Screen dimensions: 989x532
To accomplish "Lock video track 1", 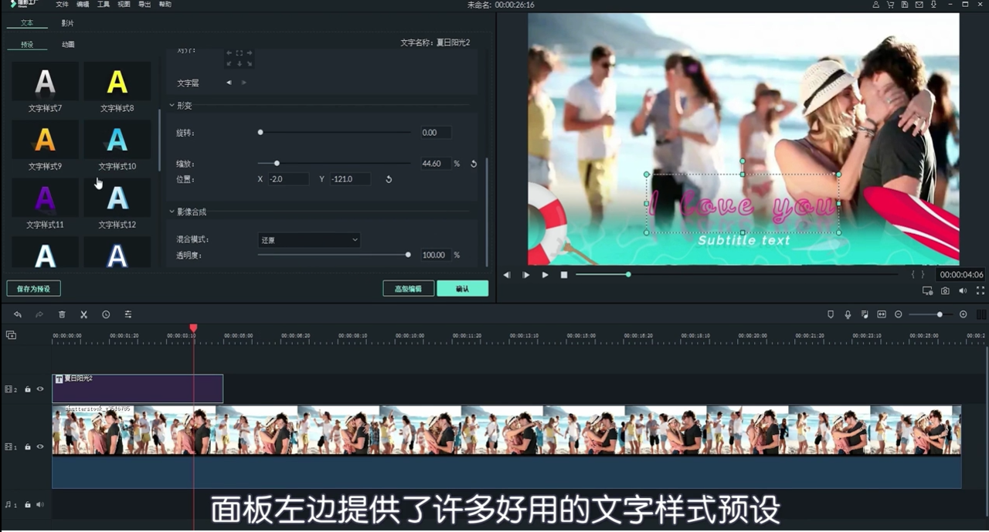I will tap(28, 446).
